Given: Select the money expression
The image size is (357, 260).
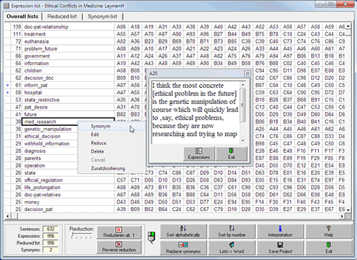Looking at the screenshot, I should click(x=68, y=202).
